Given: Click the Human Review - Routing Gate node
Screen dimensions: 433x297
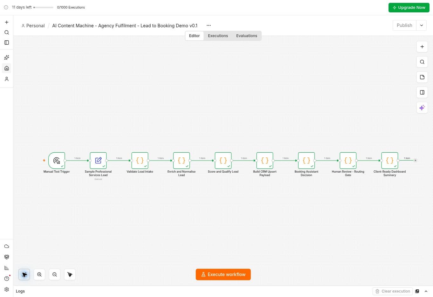Looking at the screenshot, I should click(x=348, y=161).
